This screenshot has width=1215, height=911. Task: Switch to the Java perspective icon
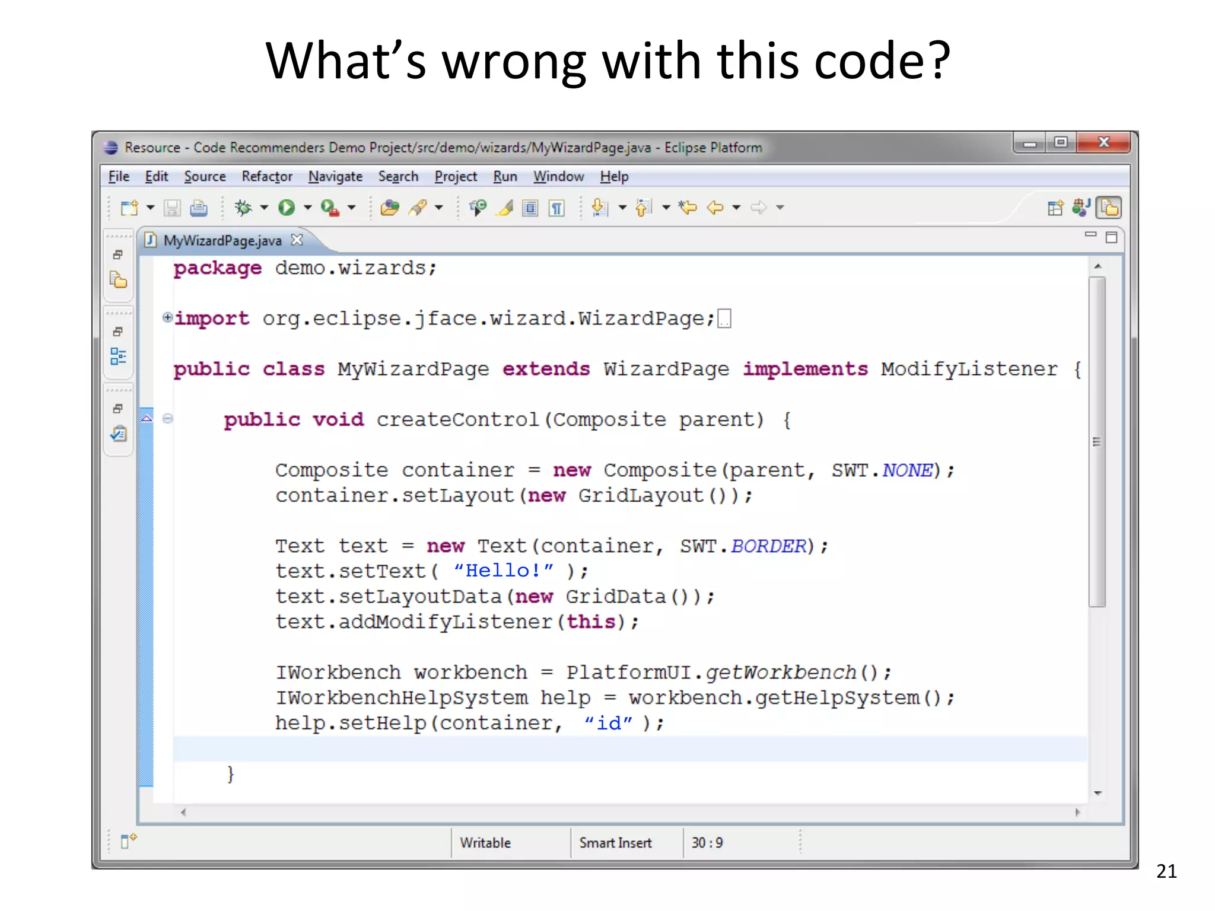[x=1082, y=208]
